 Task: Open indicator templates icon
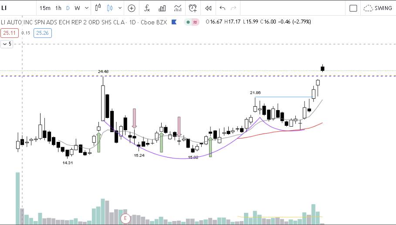[x=178, y=8]
